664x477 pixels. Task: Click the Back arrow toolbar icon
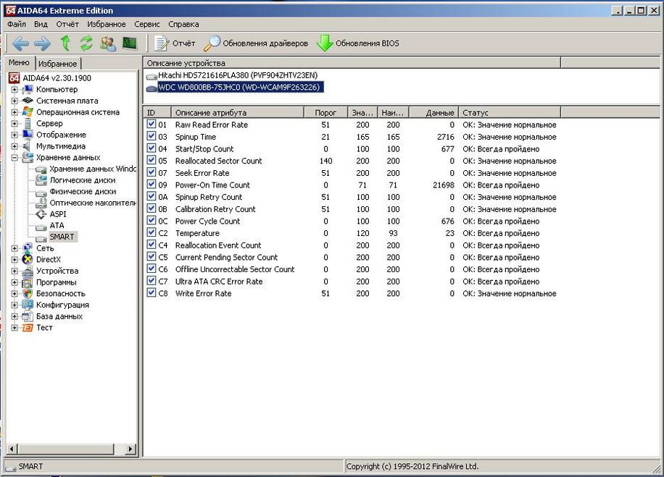click(21, 43)
